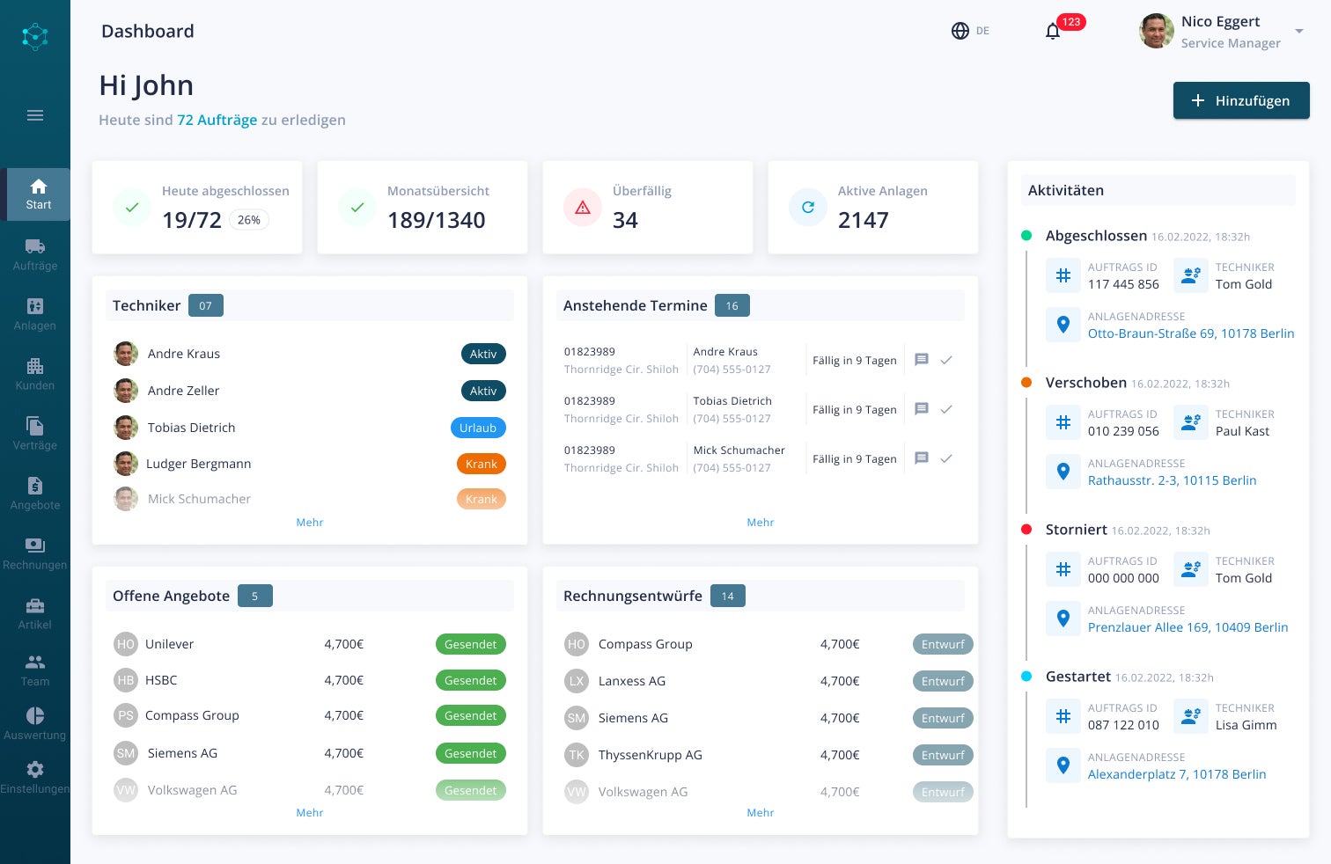
Task: Tick the Mick Schumacher appointment checkmark
Action: pyautogui.click(x=946, y=458)
